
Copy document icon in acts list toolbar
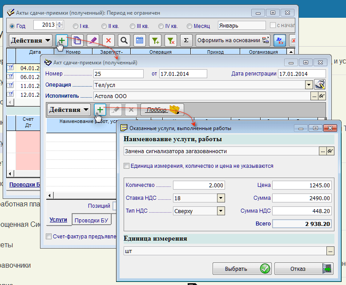[77, 40]
